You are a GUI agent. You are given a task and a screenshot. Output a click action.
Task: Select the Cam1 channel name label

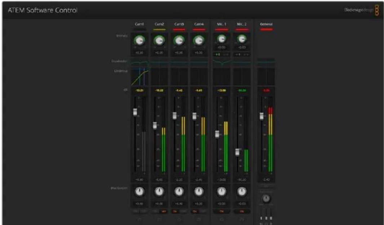(140, 24)
